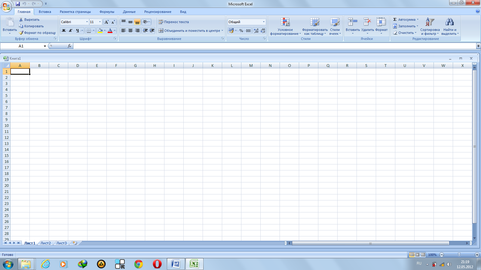Align text to bottom
This screenshot has width=481, height=270.
click(x=137, y=22)
